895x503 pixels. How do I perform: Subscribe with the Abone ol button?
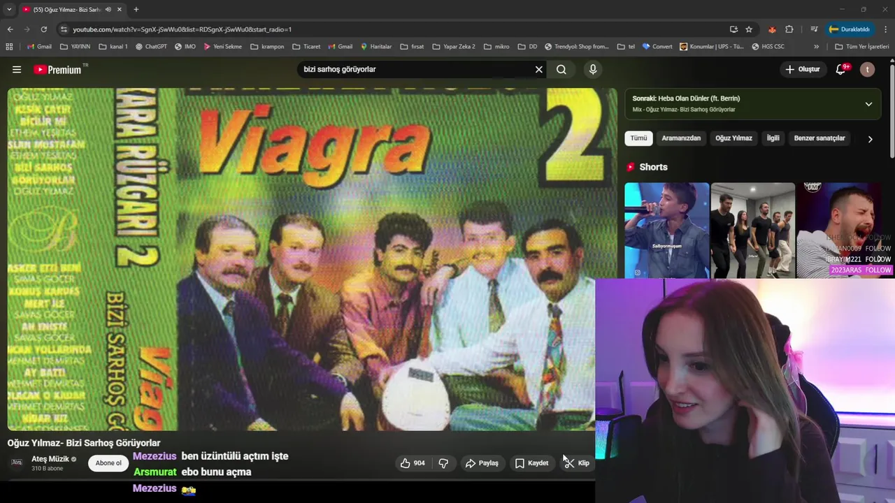[108, 463]
